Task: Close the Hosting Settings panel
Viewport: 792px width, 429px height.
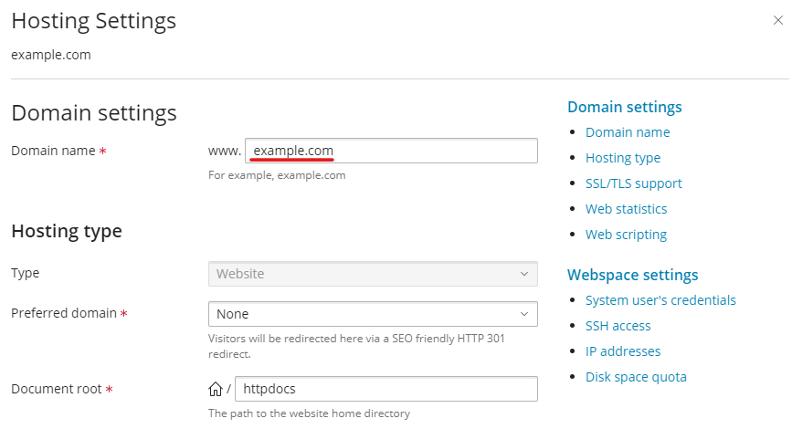Action: click(777, 18)
